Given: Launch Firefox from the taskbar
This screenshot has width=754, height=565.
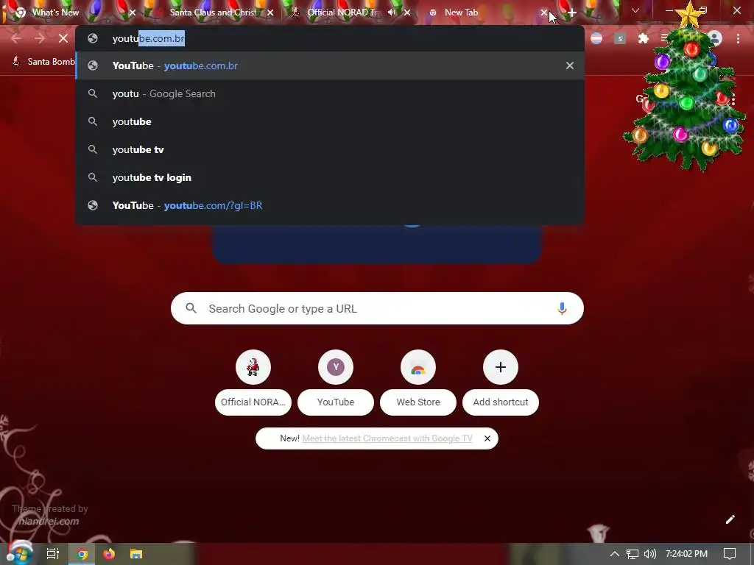Looking at the screenshot, I should (109, 554).
